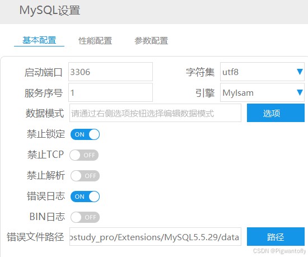The image size is (308, 257).
Task: Open the 引擎 MyIsam combo box
Action: coord(262,92)
